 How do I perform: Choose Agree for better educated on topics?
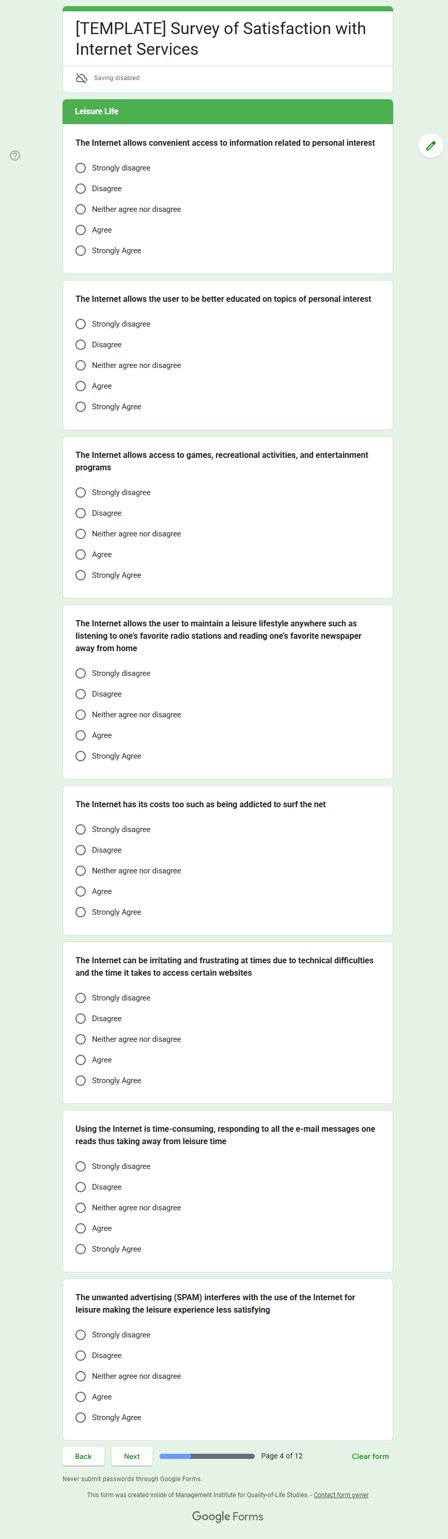[x=81, y=386]
